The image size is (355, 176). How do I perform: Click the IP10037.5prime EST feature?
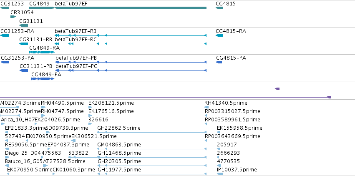pos(220,174)
